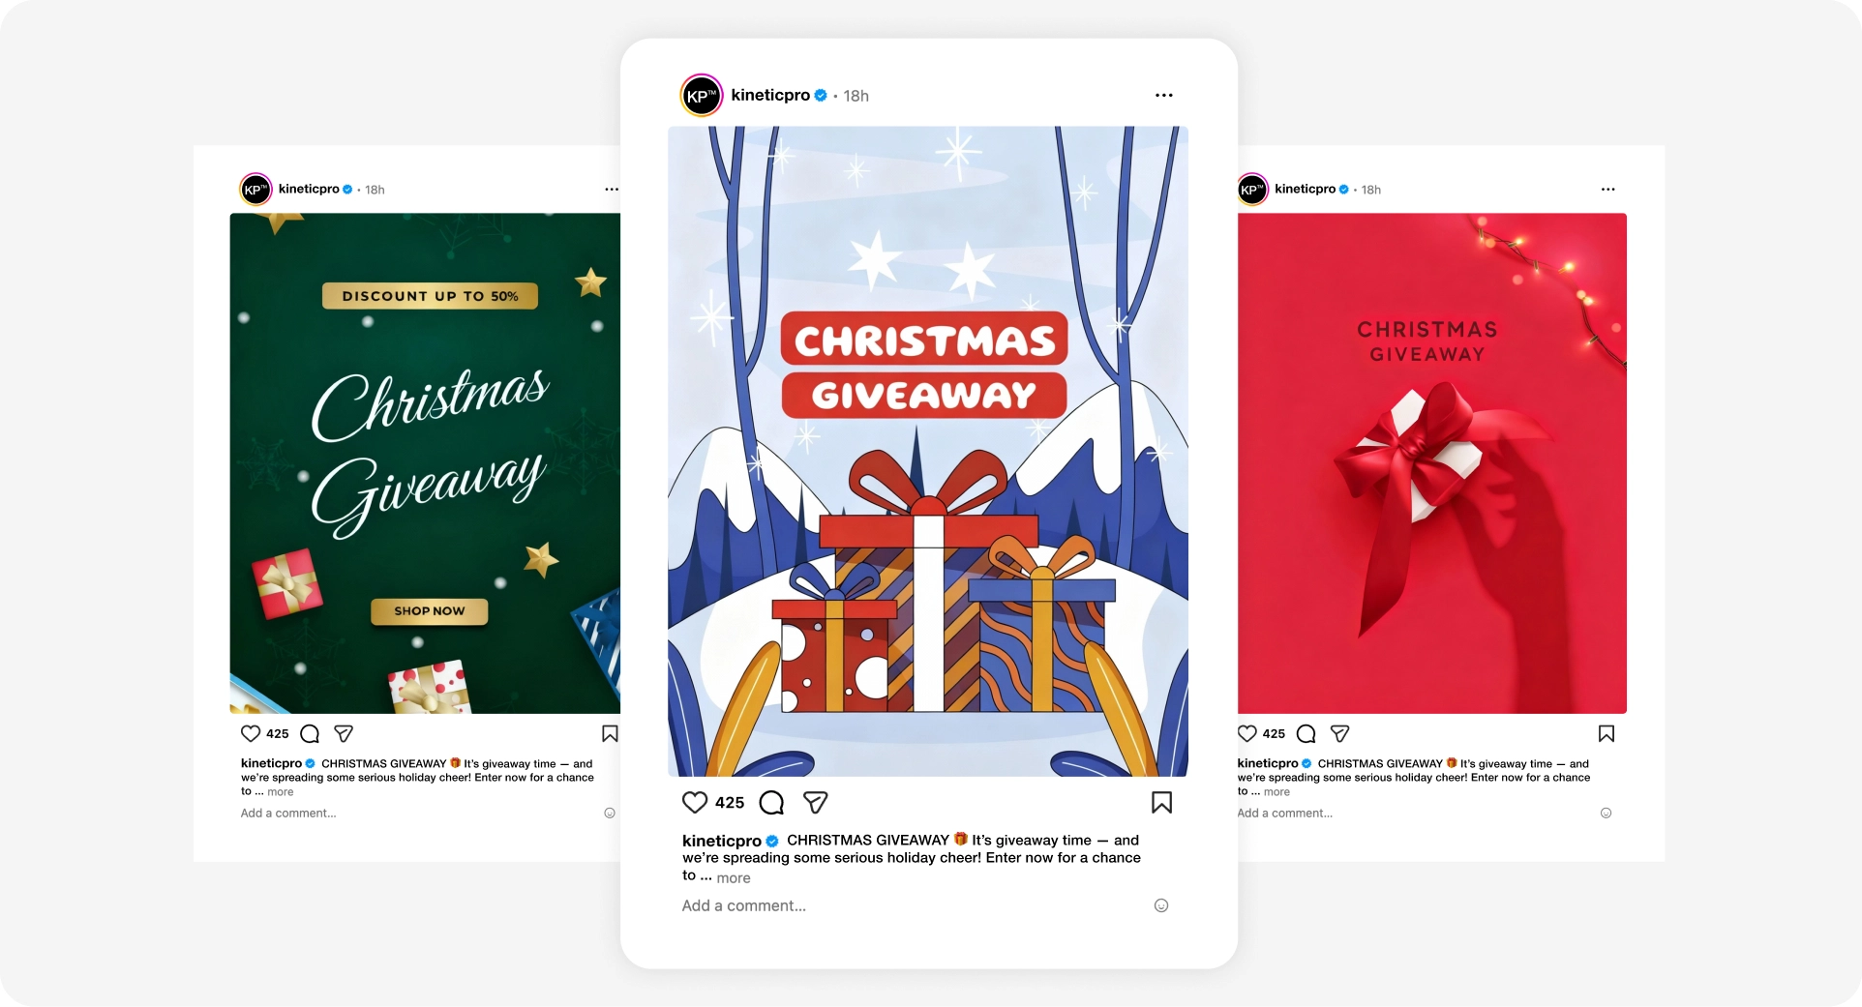
Task: Open comments on the center post
Action: pos(771,802)
